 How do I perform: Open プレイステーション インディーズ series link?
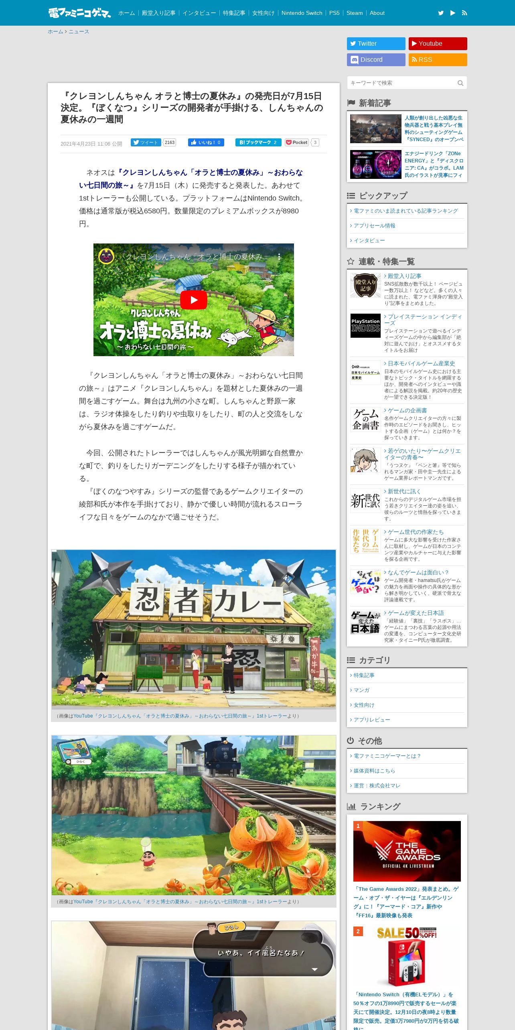pos(423,320)
